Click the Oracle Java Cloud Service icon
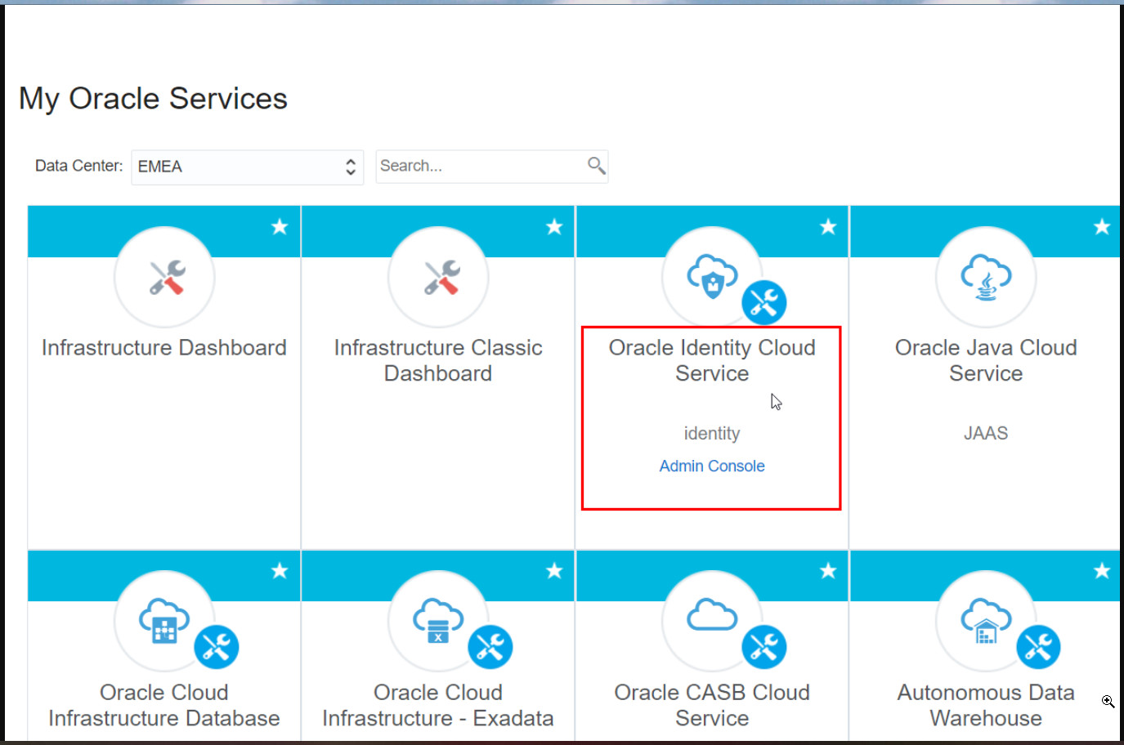 click(986, 278)
